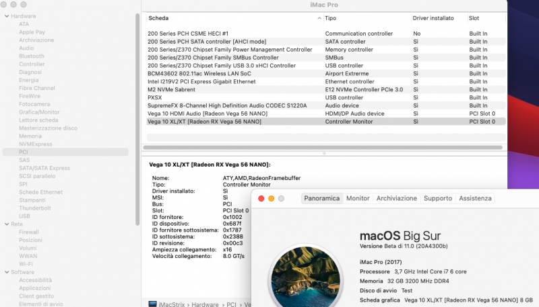The image size is (539, 307).
Task: Open Wi-Fi under Rete
Action: point(26,264)
